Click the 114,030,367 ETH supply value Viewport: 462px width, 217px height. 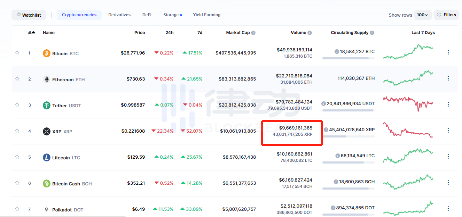(x=356, y=78)
